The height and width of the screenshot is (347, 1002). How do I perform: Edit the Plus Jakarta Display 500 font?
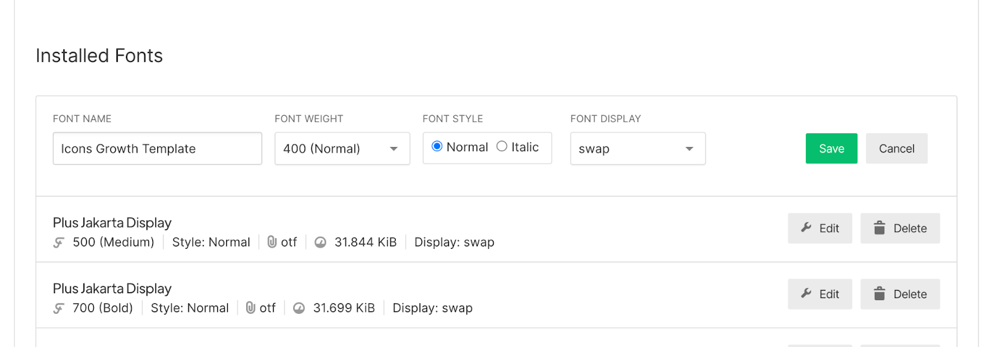pos(820,228)
